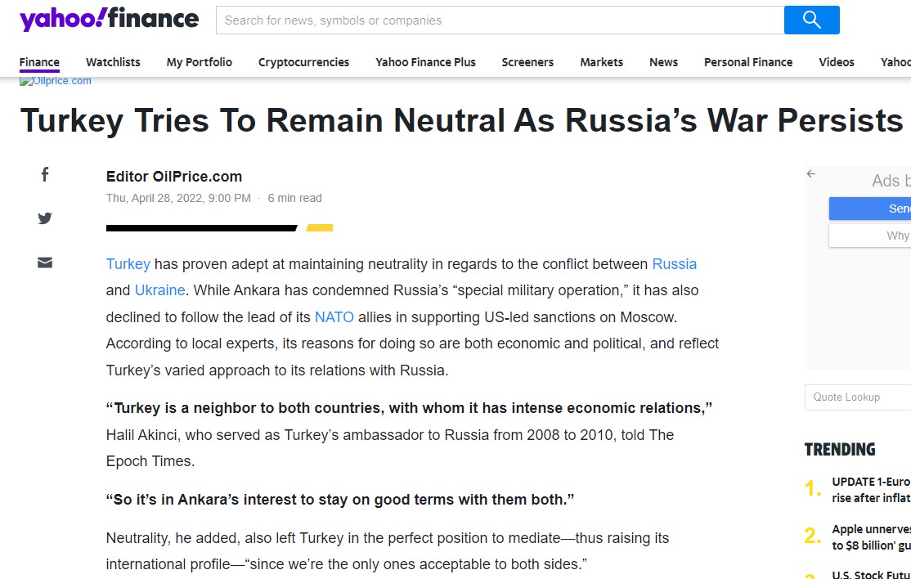Click the Yahoo Finance logo

click(109, 20)
